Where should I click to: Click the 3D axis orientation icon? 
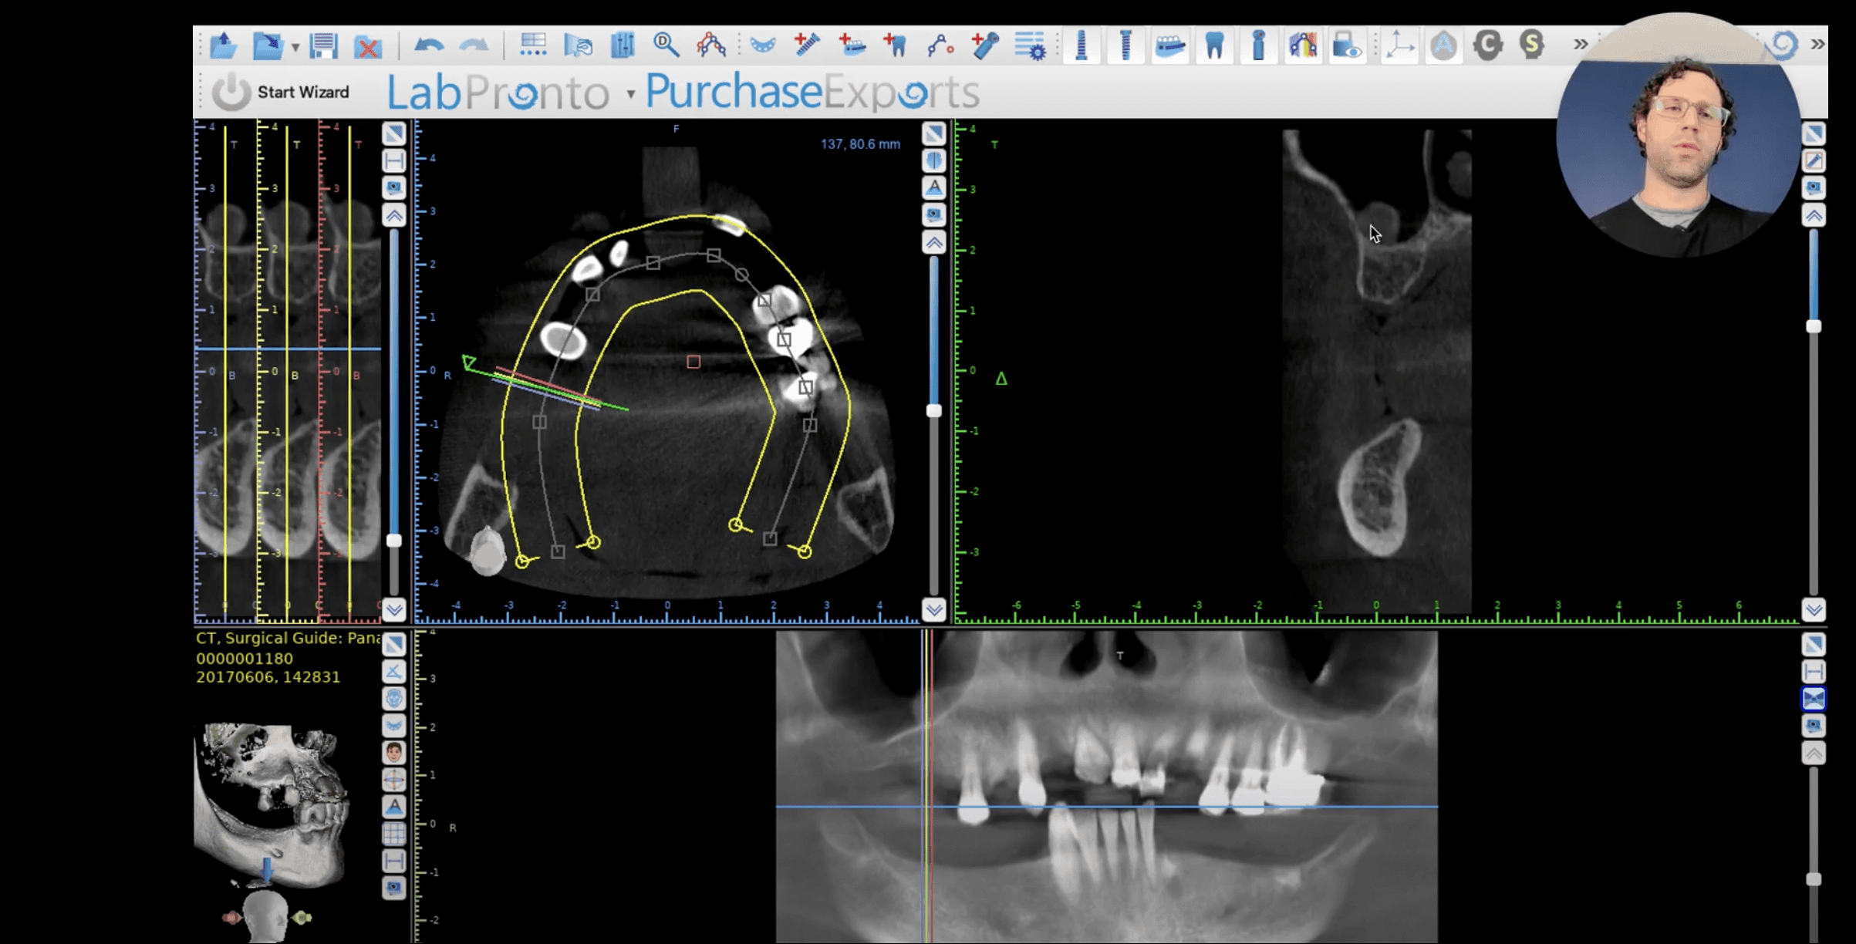point(1399,46)
